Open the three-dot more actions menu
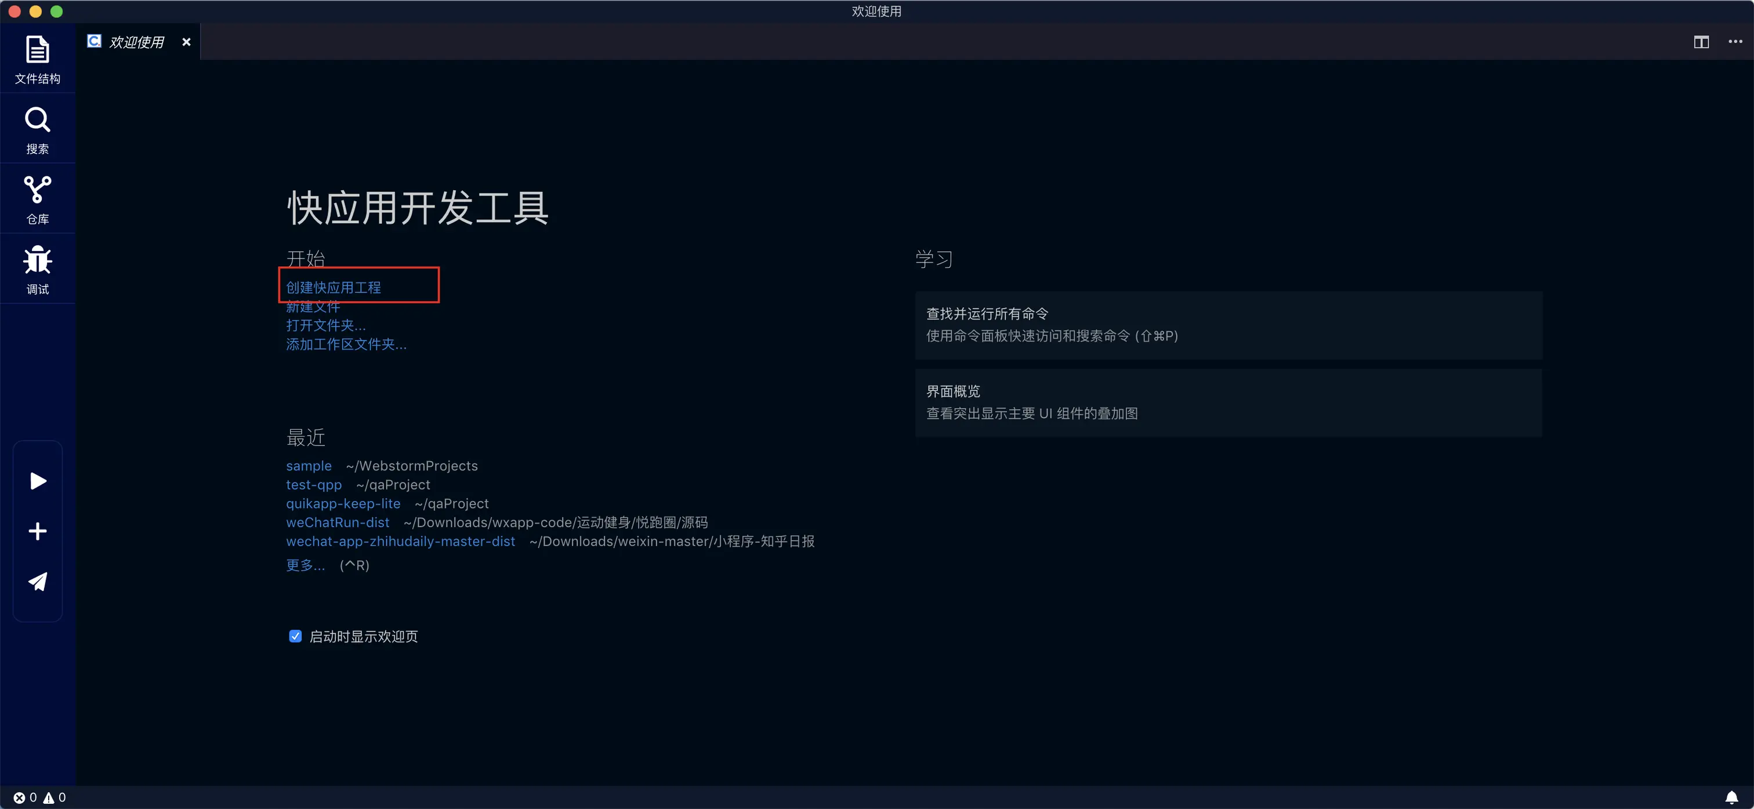Screen dimensions: 1754x809 pos(1735,42)
